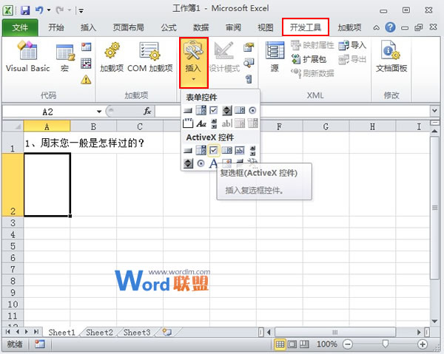This screenshot has height=354, width=444.
Task: Click the 宏 (Macros) icon
Action: [66, 58]
